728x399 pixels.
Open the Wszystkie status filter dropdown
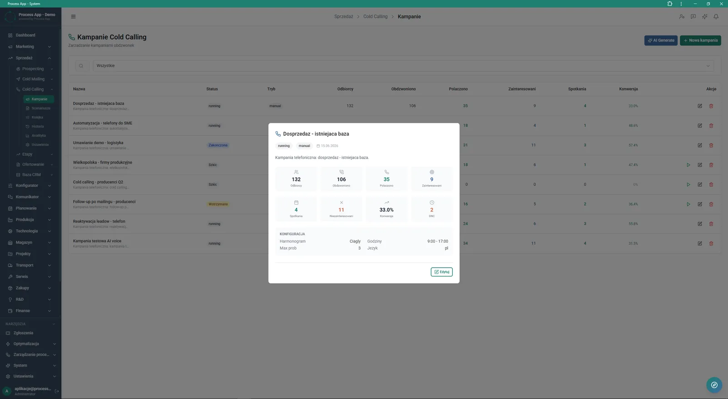[x=403, y=66]
